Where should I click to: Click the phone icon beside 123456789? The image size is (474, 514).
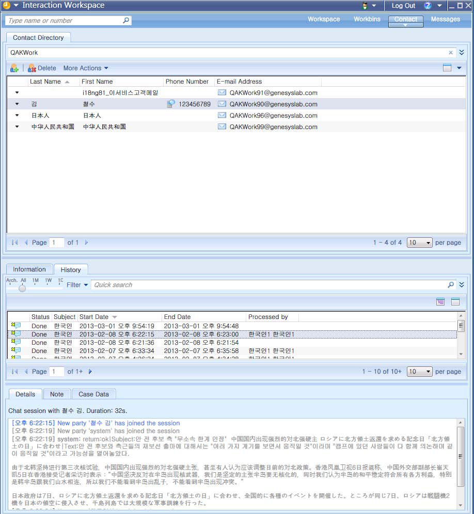pos(171,104)
